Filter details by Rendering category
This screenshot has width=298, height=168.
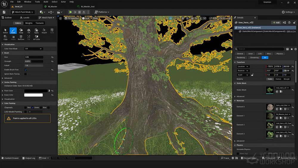(x=241, y=58)
